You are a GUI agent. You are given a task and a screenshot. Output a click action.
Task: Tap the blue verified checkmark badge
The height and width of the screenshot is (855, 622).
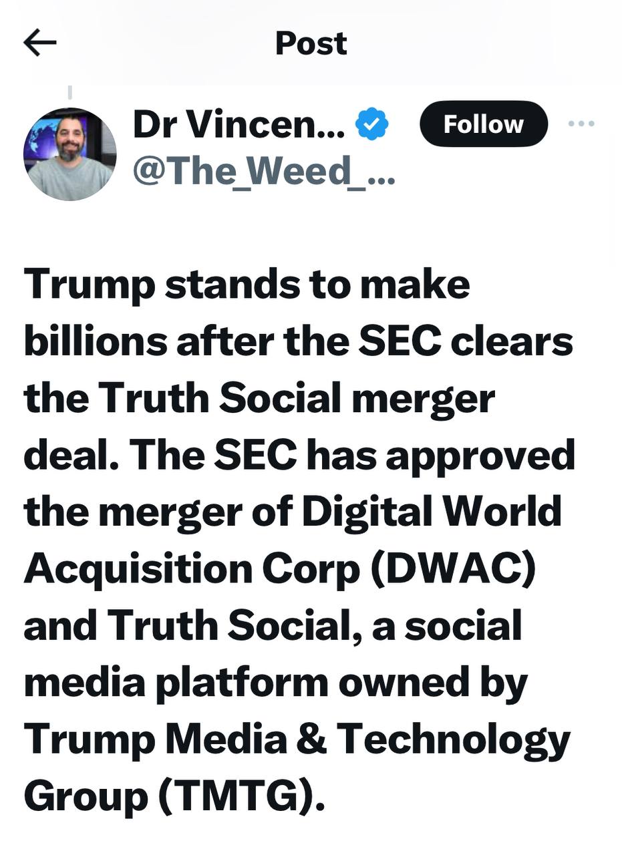(x=372, y=124)
